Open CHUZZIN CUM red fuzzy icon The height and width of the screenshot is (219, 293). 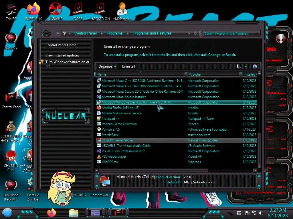pyautogui.click(x=11, y=161)
